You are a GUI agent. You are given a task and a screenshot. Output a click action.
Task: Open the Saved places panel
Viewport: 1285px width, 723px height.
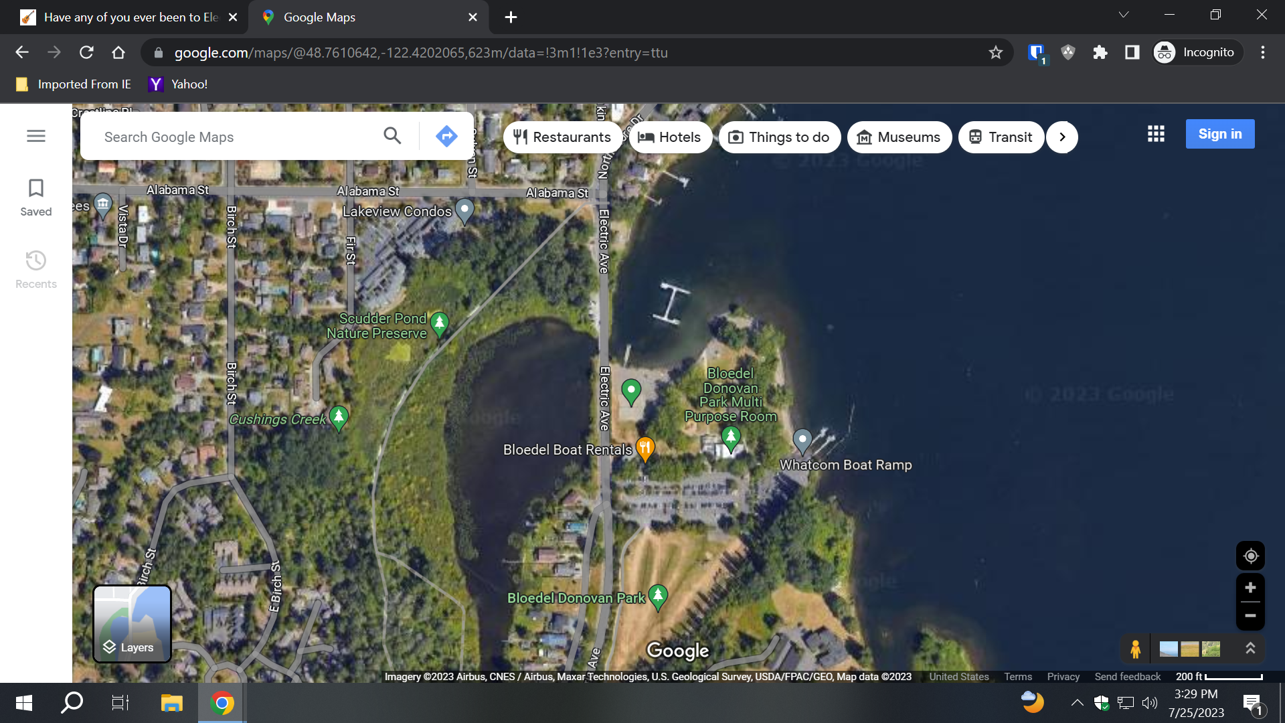pyautogui.click(x=36, y=197)
